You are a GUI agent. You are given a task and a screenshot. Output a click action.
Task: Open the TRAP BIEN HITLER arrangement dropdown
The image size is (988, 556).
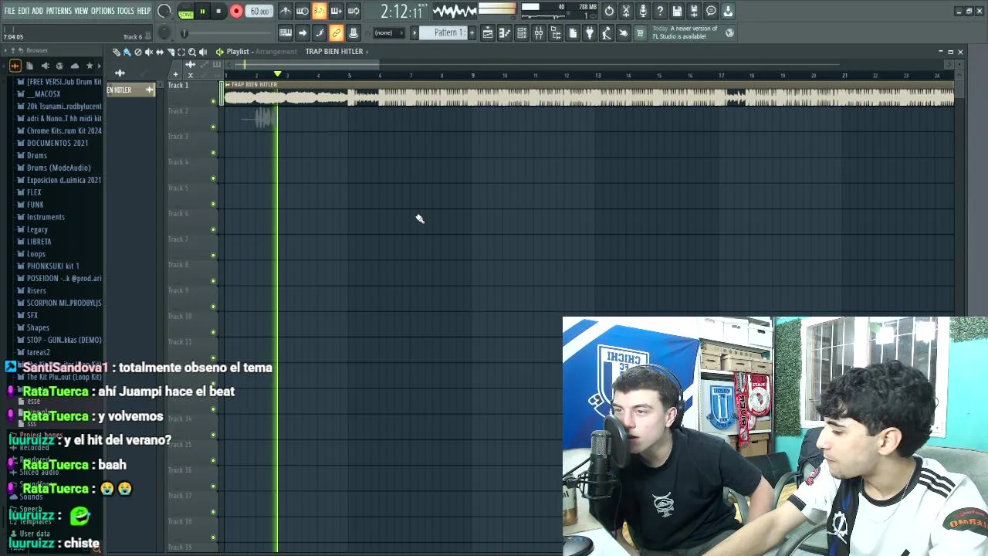[x=337, y=52]
